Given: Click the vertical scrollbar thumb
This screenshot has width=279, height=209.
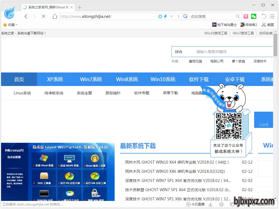Looking at the screenshot, I should tap(275, 45).
